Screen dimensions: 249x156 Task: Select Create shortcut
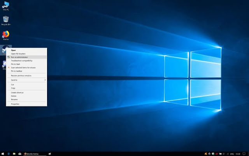click(x=26, y=92)
